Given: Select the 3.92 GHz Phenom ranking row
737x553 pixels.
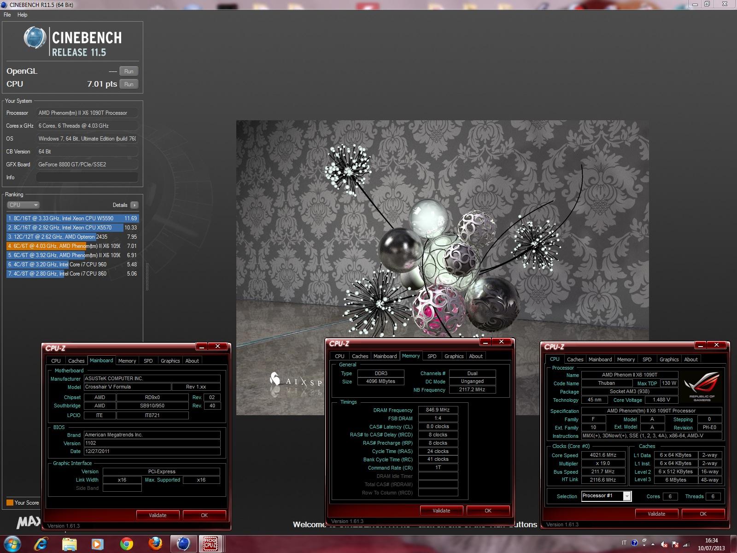Looking at the screenshot, I should pos(72,255).
